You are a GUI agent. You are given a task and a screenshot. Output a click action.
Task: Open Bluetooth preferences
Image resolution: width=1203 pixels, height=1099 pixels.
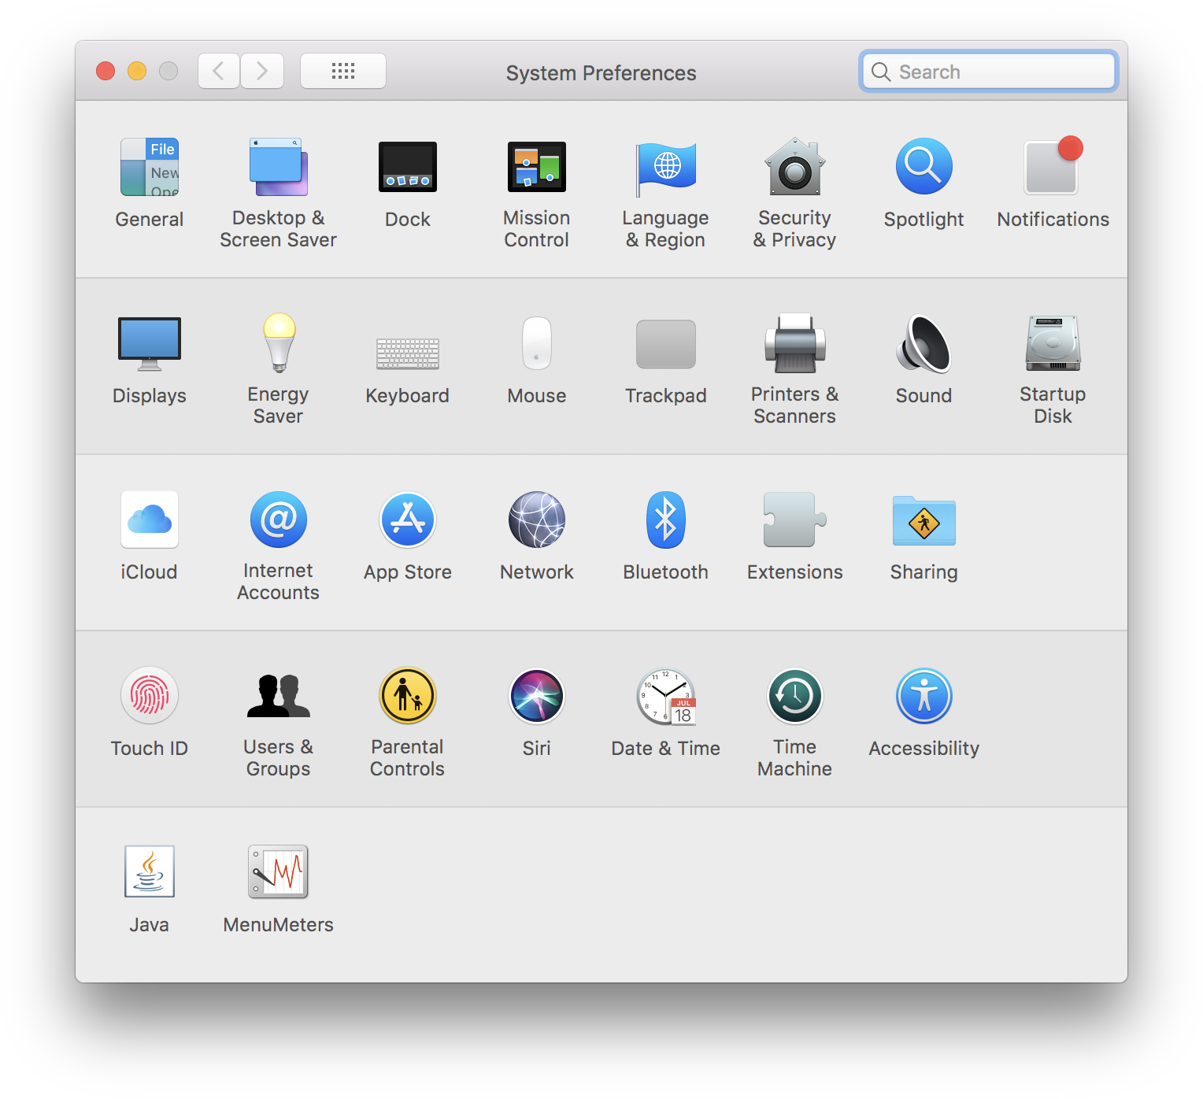click(x=666, y=520)
